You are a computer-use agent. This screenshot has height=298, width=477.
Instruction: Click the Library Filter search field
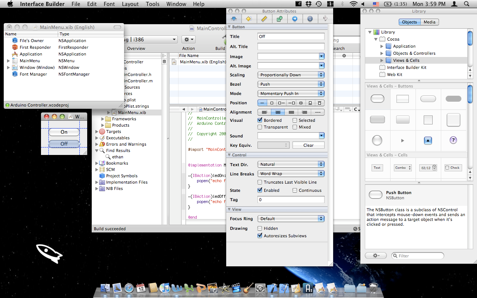click(418, 256)
